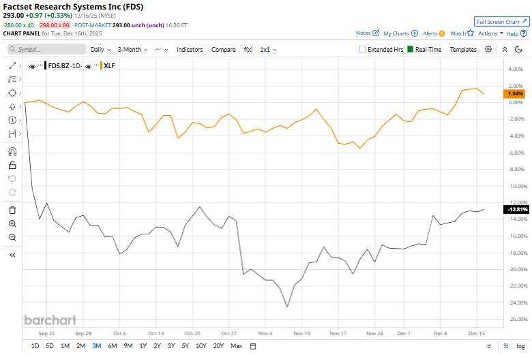Select the 5D time range

(x=50, y=346)
